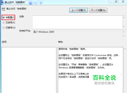
Task: Click the '禁用所有"控制面板"程序' help text
Action: (72, 49)
